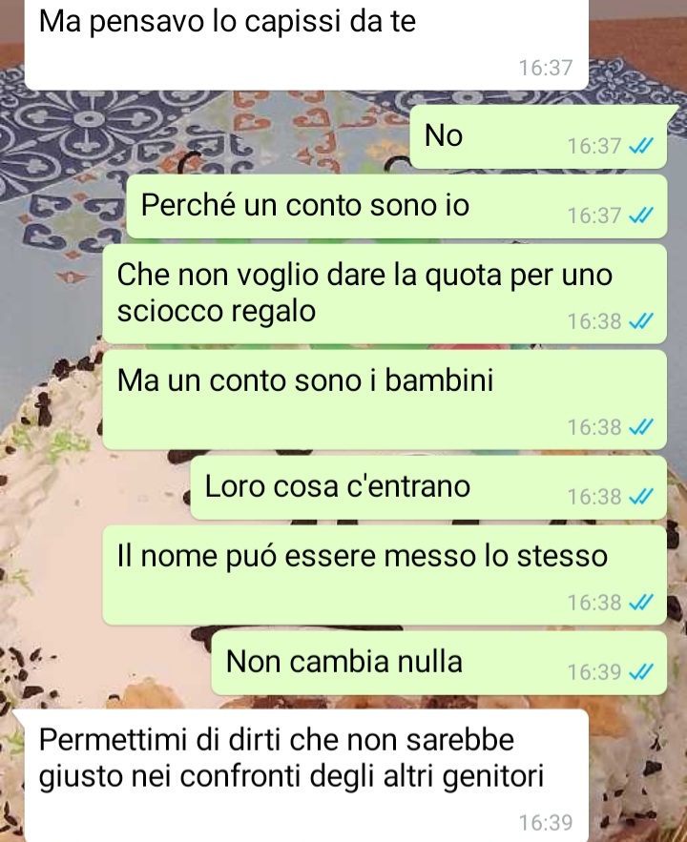Tap the 16:39 timestamp of 'Non cambia nulla'
687x842 pixels.
(594, 672)
